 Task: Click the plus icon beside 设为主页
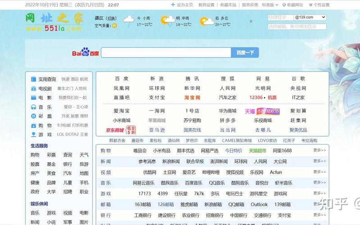click(173, 4)
